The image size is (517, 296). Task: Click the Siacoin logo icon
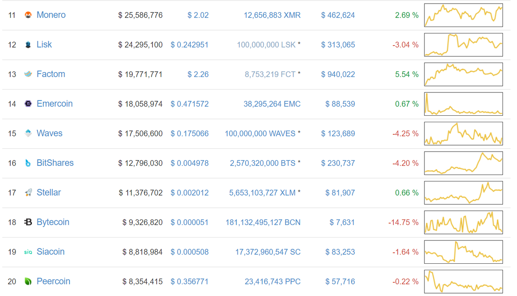[28, 252]
